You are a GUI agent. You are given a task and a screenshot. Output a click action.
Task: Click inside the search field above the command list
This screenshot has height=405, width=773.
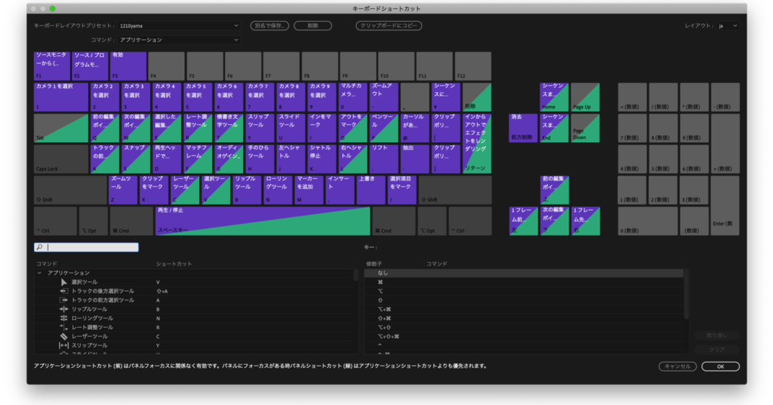tap(84, 247)
